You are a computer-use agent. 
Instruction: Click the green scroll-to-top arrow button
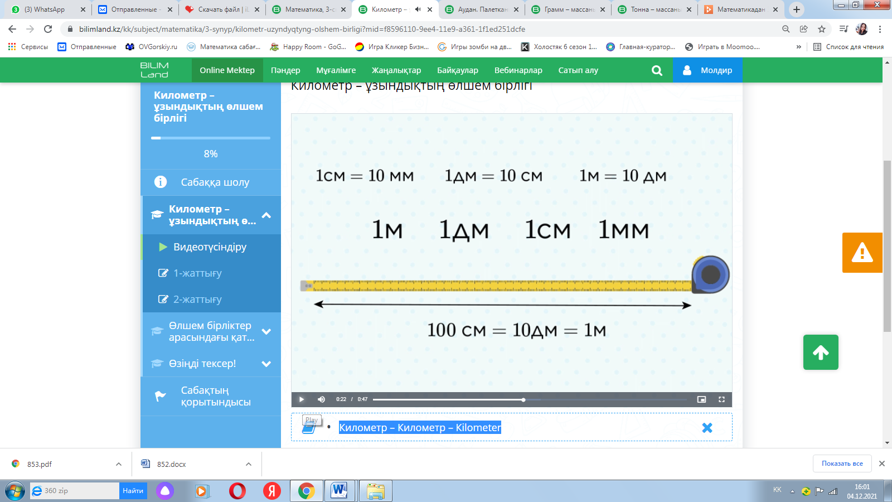[x=821, y=352]
